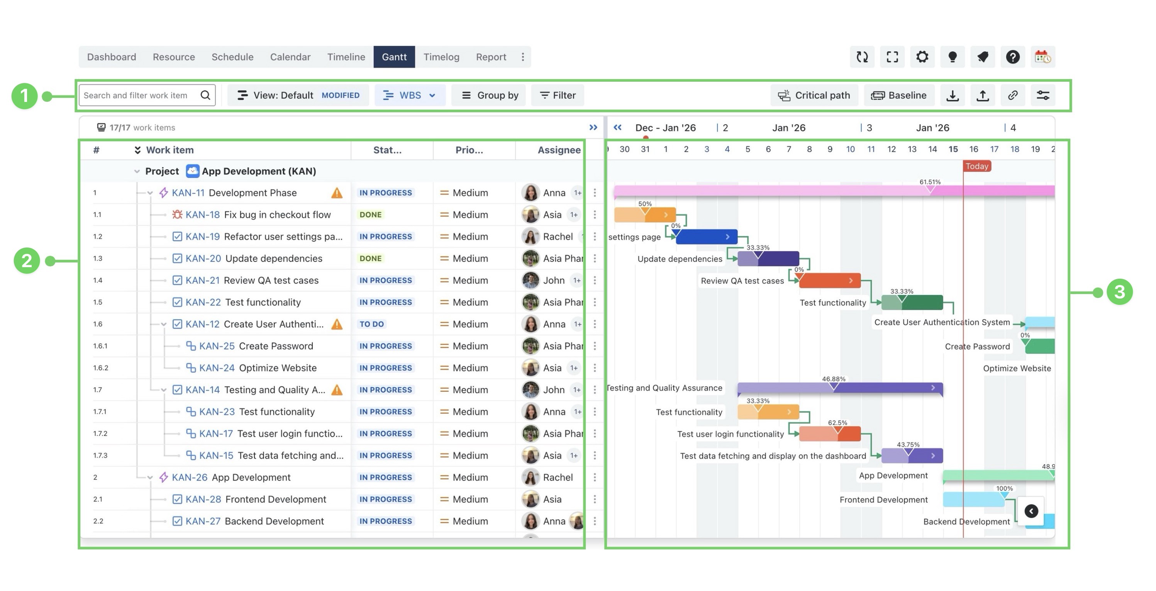Image resolution: width=1156 pixels, height=591 pixels.
Task: Collapse the KAN-11 Development Phase row
Action: (x=150, y=193)
